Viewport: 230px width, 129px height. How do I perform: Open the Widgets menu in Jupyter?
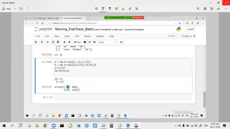[x=100, y=36]
